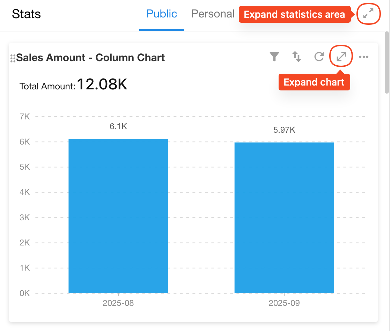The image size is (391, 331).
Task: Click the 2025-08 x-axis label
Action: [118, 303]
